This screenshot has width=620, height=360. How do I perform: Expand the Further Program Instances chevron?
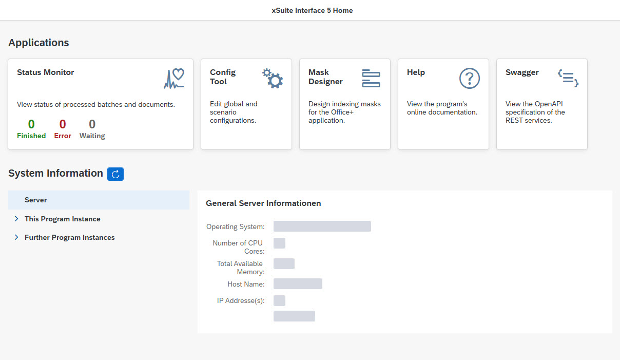click(x=16, y=237)
